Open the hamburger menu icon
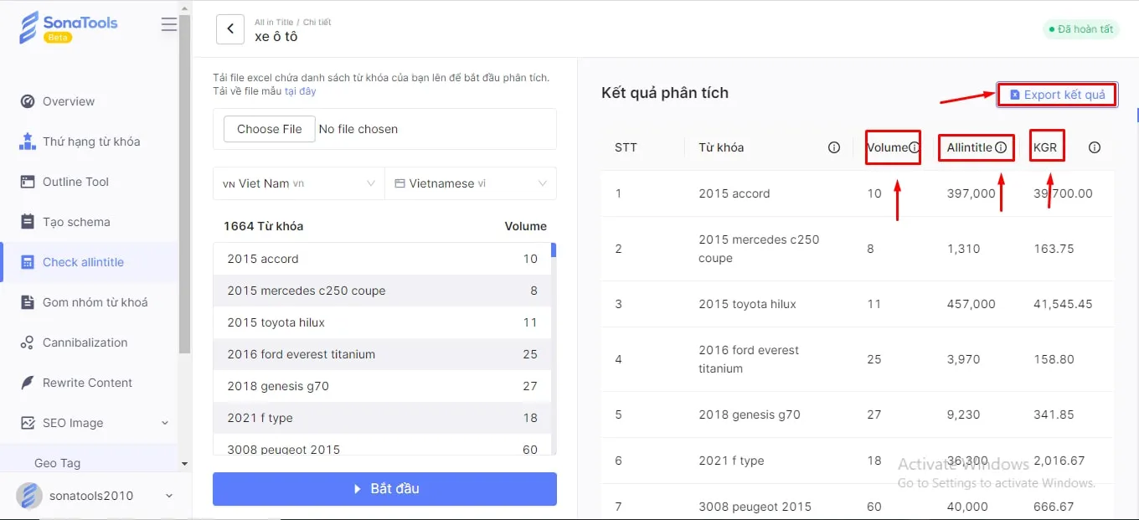 (x=169, y=24)
